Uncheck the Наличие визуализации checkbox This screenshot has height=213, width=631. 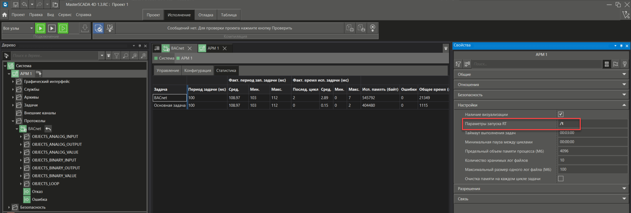[561, 114]
